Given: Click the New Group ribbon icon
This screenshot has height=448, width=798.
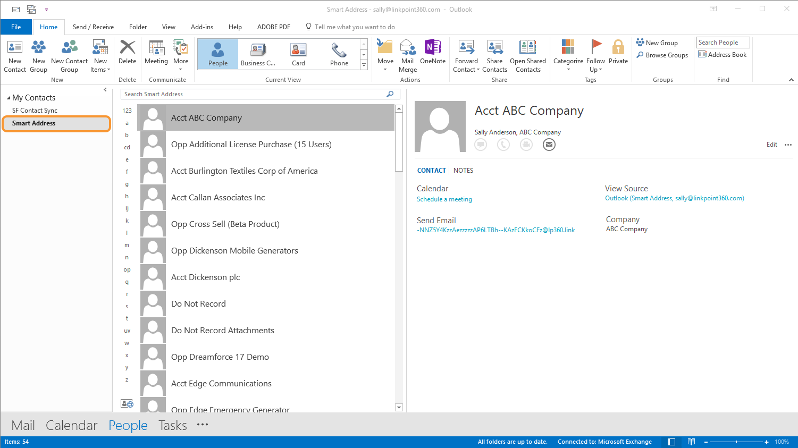Looking at the screenshot, I should [38, 56].
